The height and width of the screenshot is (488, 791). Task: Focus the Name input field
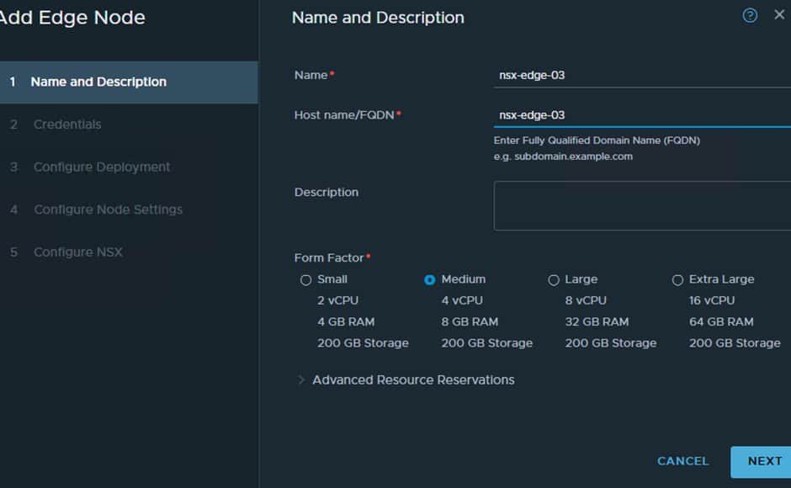click(642, 75)
